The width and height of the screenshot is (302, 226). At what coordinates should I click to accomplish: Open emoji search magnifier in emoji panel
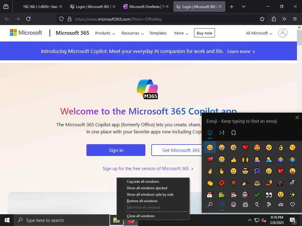210,205
